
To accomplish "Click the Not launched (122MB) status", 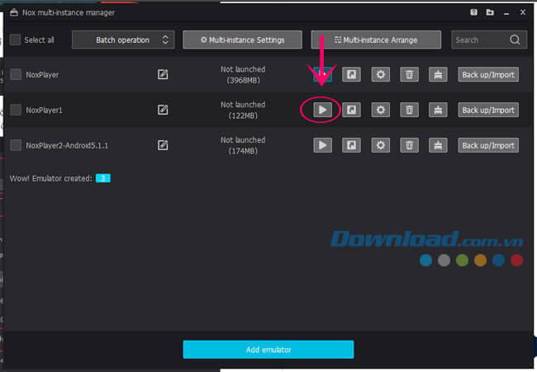I will pyautogui.click(x=243, y=110).
